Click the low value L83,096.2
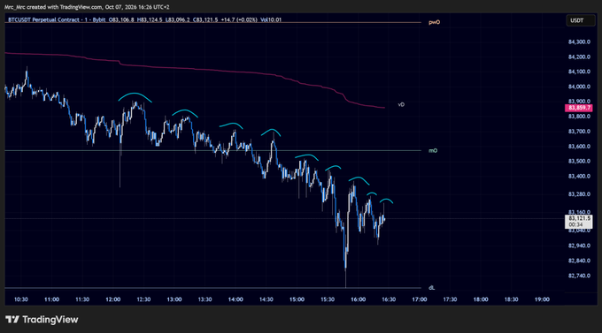 pos(177,19)
